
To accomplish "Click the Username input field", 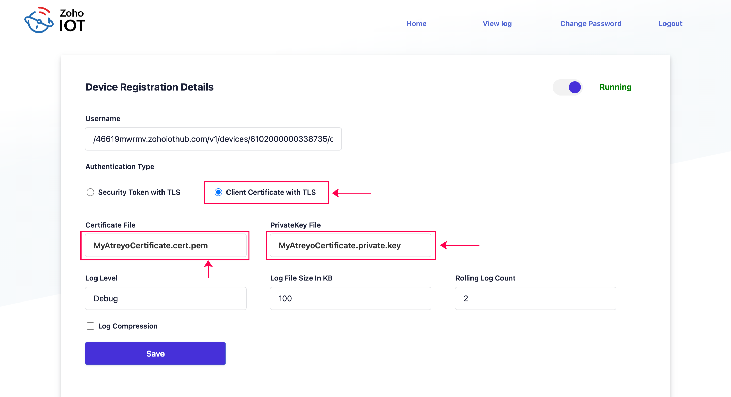I will (x=213, y=139).
